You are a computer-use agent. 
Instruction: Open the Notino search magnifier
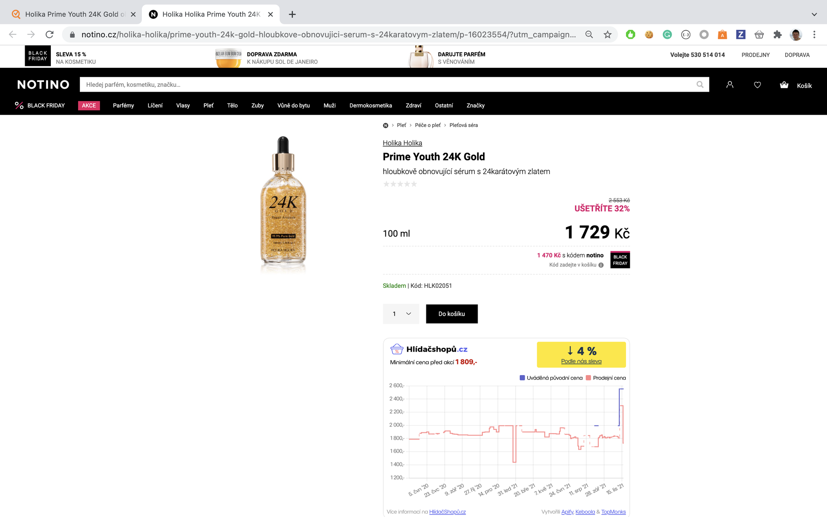[x=700, y=84]
